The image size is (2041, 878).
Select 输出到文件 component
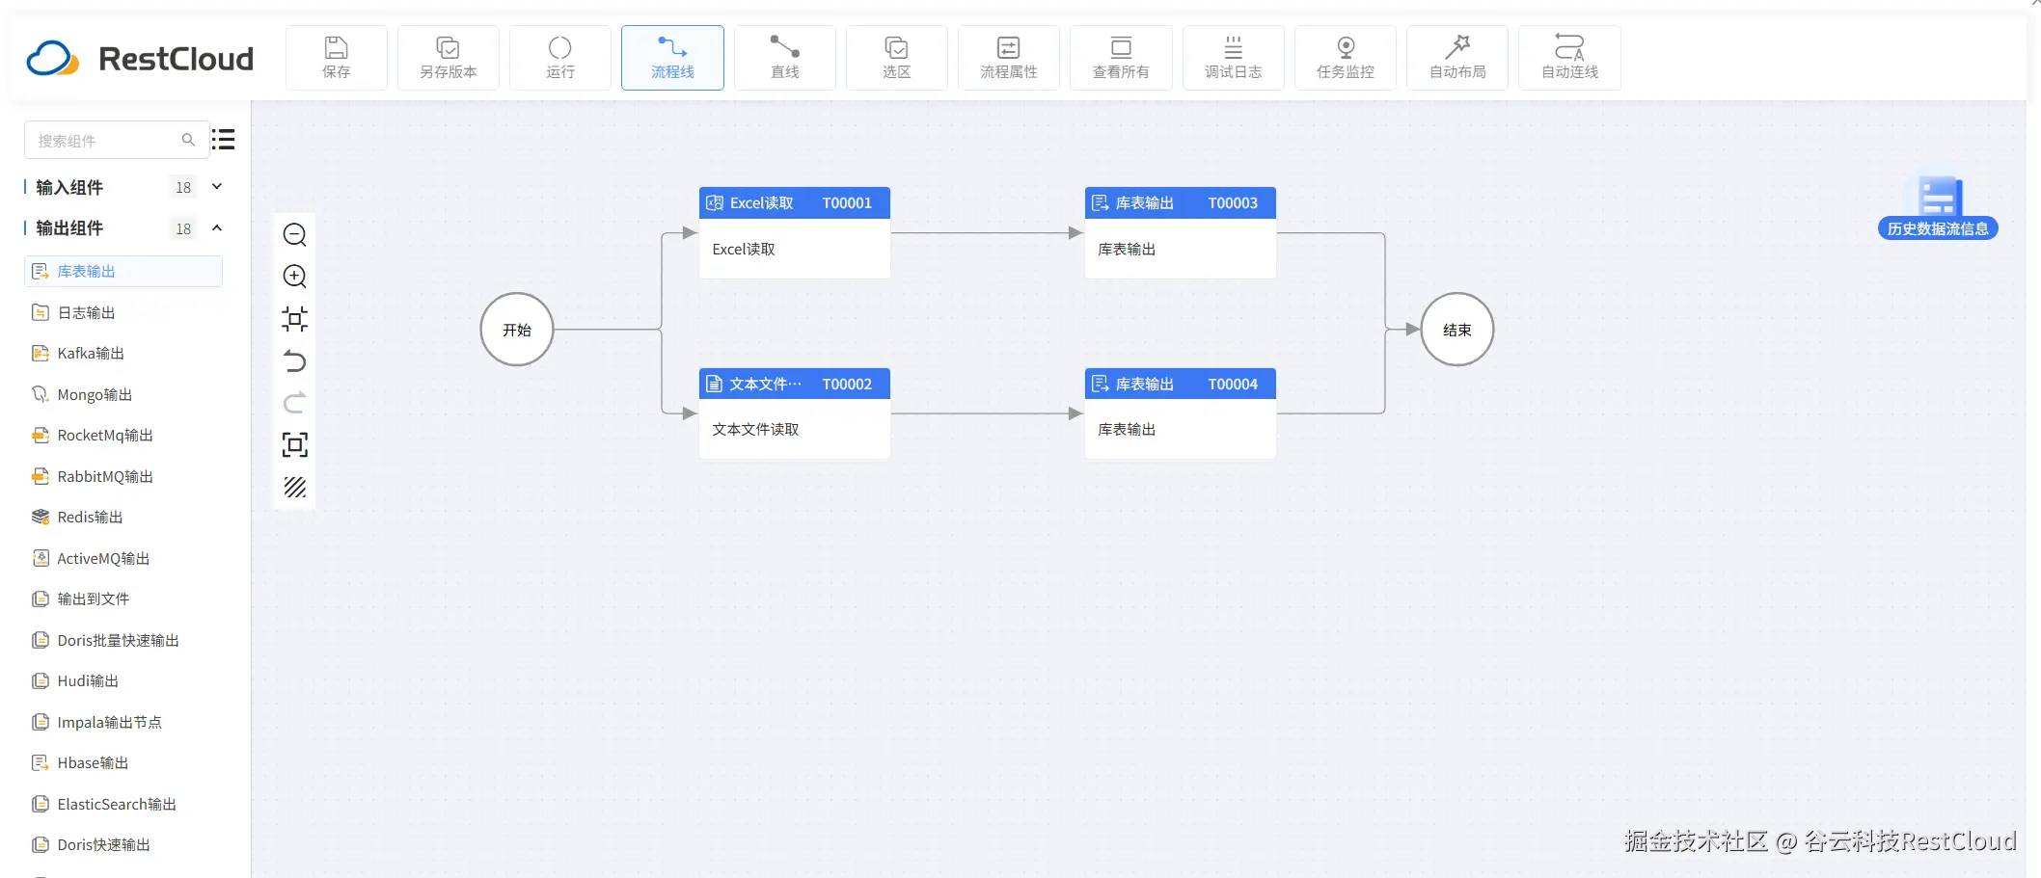tap(123, 599)
